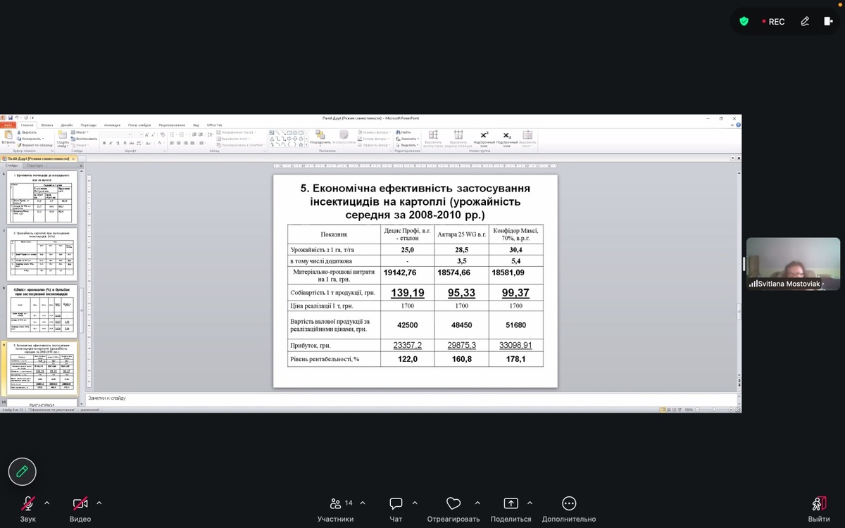Click the Поделиться share screen icon
Viewport: 845px width, 528px height.
point(511,504)
